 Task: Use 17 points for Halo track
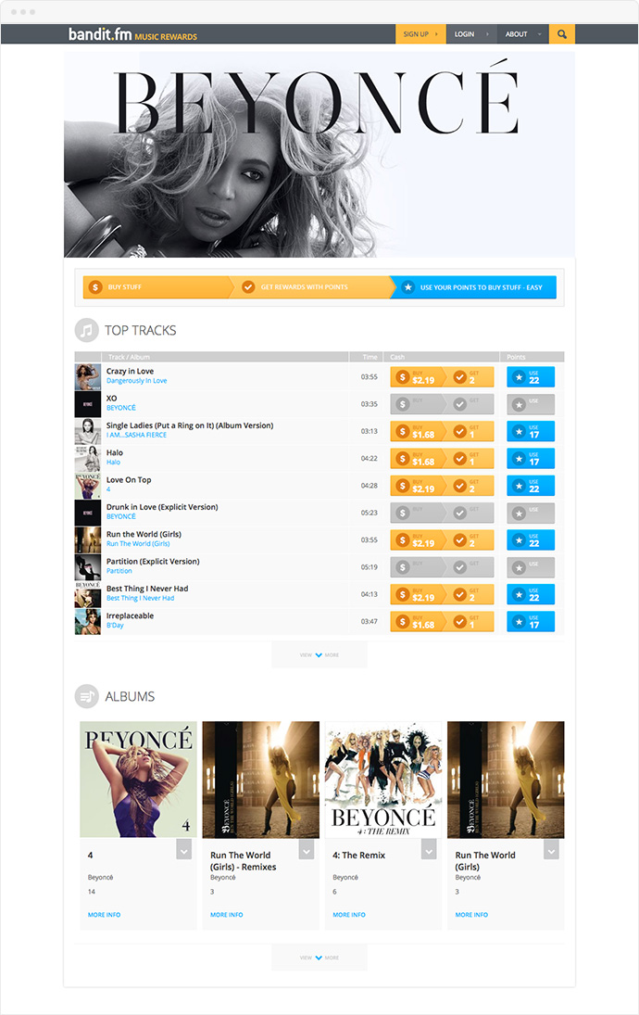coord(531,458)
